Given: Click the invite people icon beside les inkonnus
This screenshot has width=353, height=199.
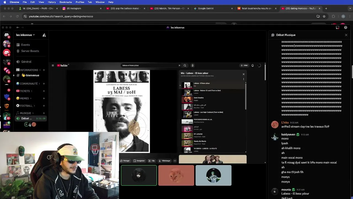Looking at the screenshot, I should pos(44,35).
